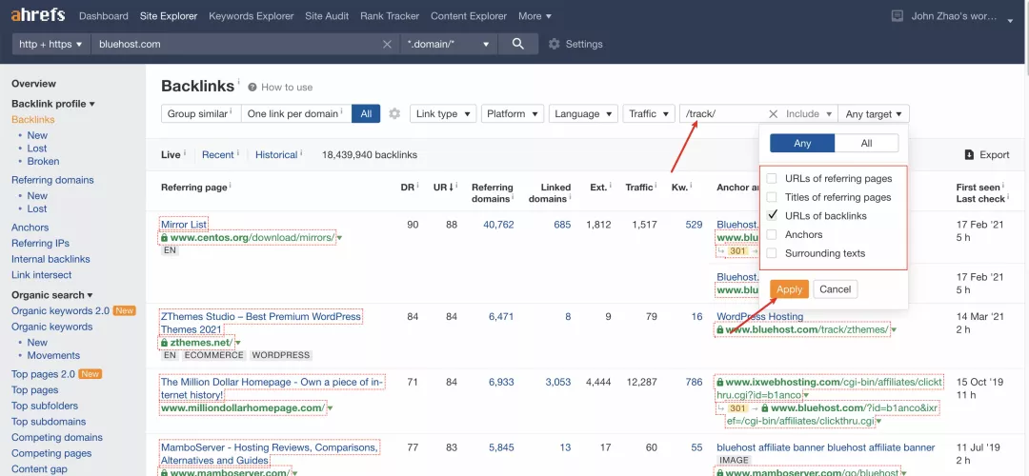Open Content gap in sidebar
1029x476 pixels.
coord(39,468)
